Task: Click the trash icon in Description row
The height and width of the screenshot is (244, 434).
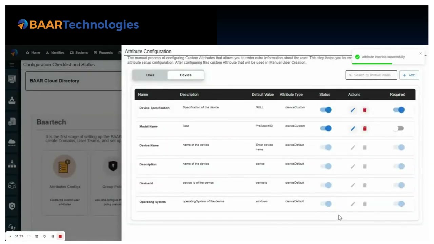Action: pyautogui.click(x=365, y=166)
